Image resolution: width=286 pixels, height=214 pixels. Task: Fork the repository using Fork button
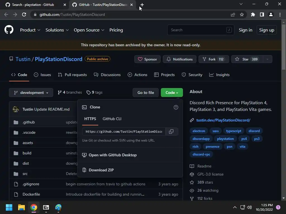[x=214, y=59]
